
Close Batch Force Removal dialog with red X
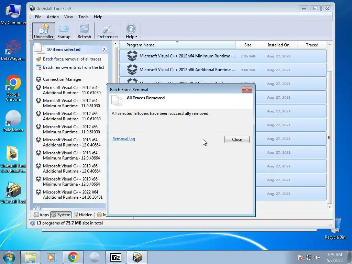pos(247,90)
